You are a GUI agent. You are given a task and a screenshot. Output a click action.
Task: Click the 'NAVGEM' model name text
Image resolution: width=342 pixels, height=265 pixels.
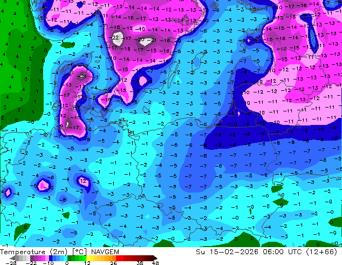pos(105,252)
